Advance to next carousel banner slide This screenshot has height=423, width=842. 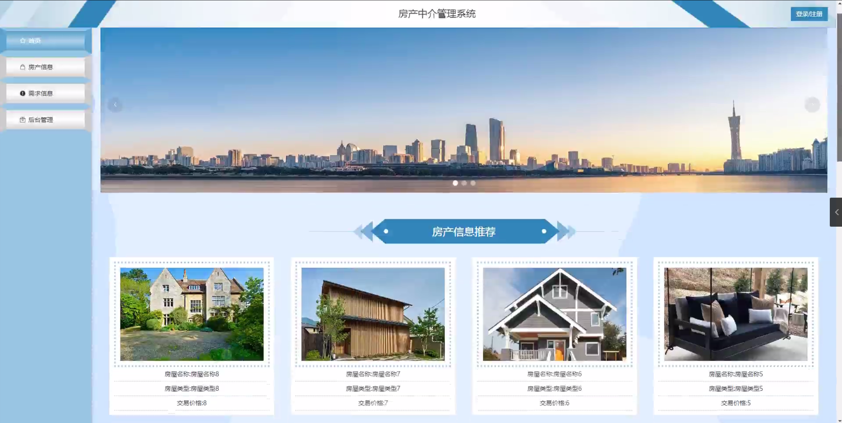[x=812, y=105]
